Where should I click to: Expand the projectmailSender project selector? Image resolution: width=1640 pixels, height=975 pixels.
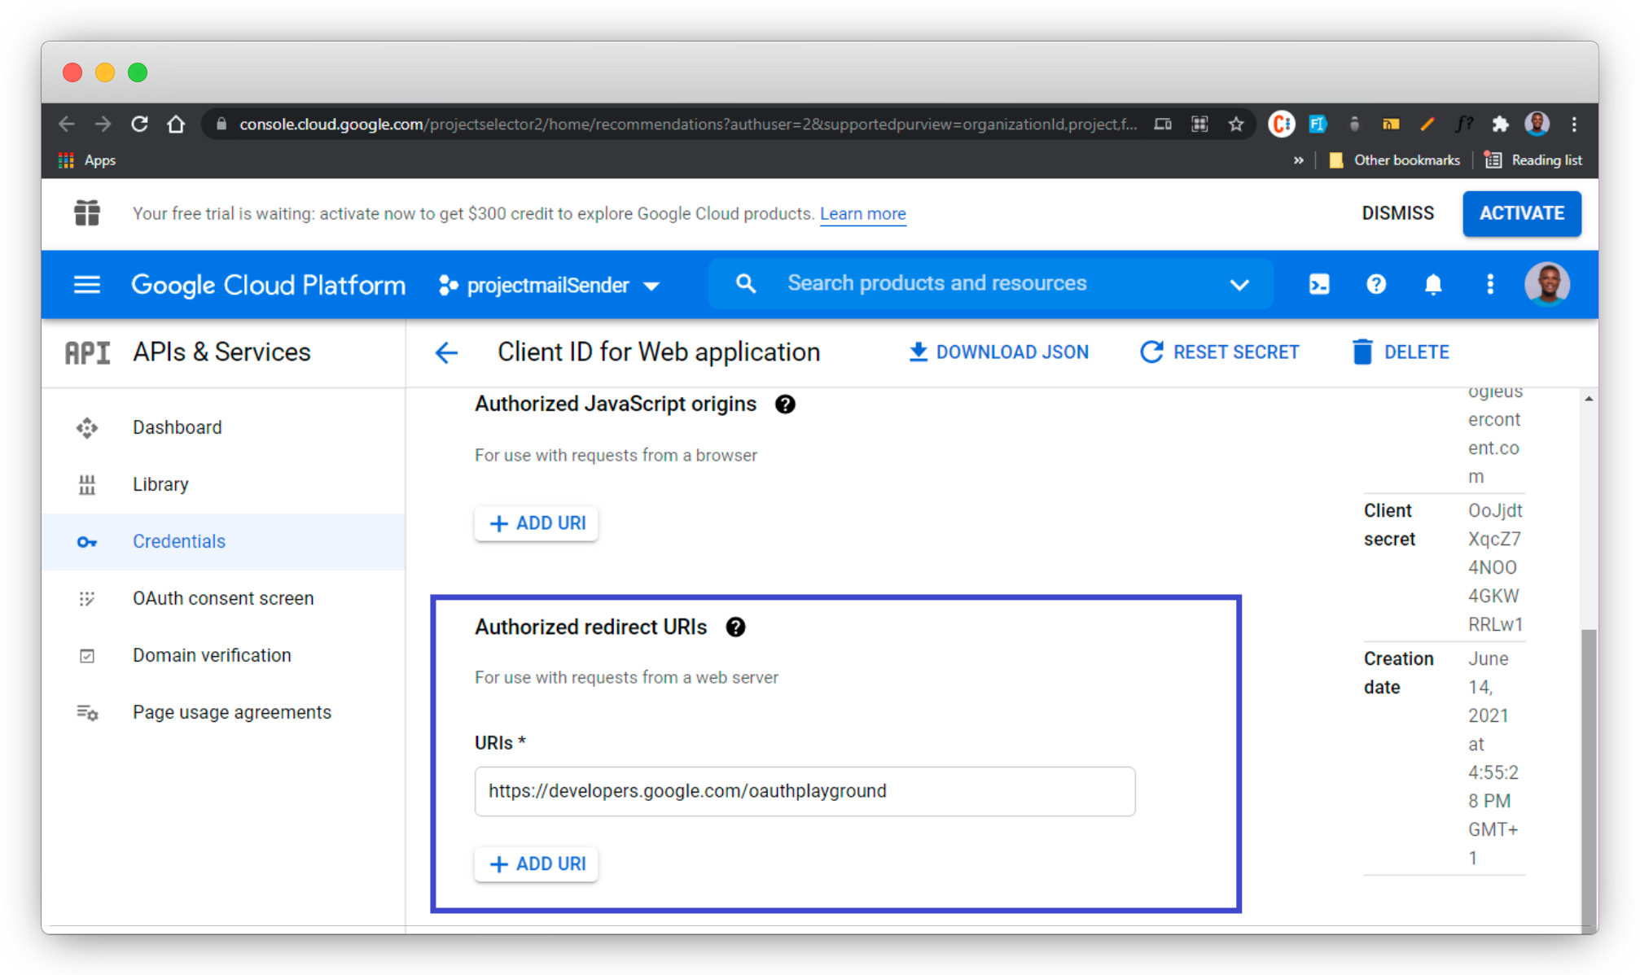pyautogui.click(x=549, y=285)
